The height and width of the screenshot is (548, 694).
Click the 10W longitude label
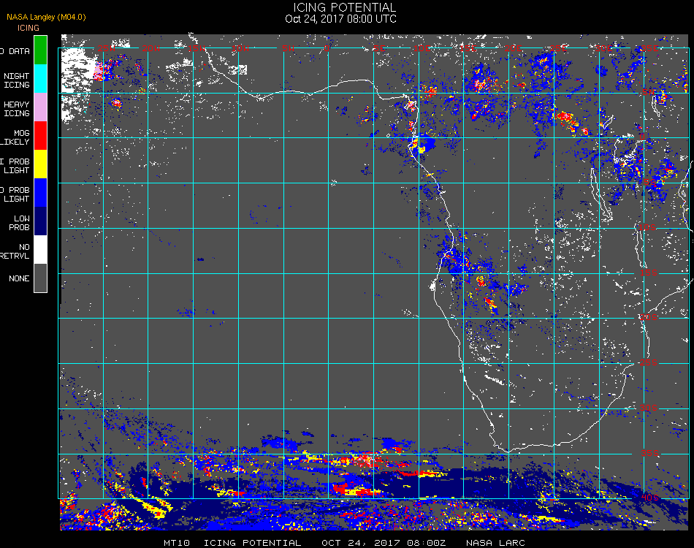[x=240, y=48]
